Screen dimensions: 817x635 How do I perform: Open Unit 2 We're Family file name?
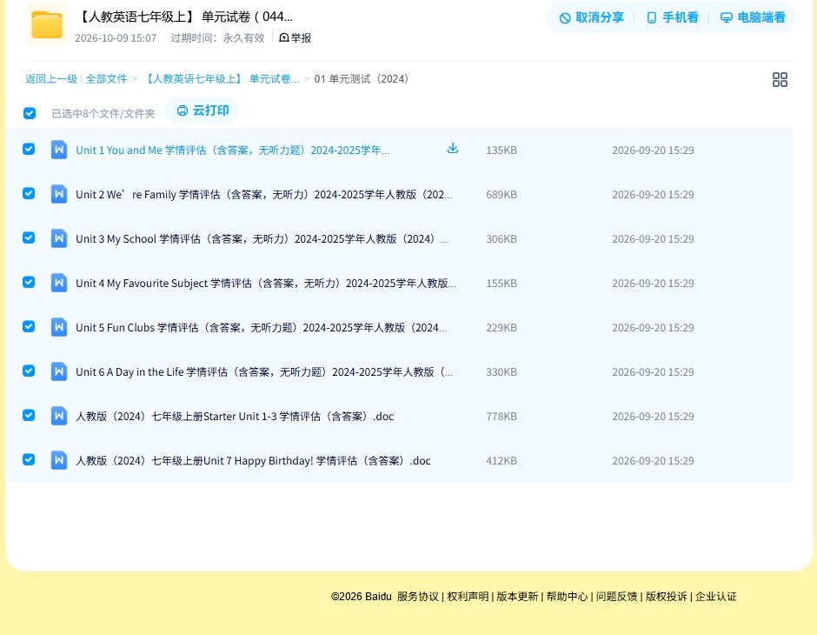coord(263,195)
